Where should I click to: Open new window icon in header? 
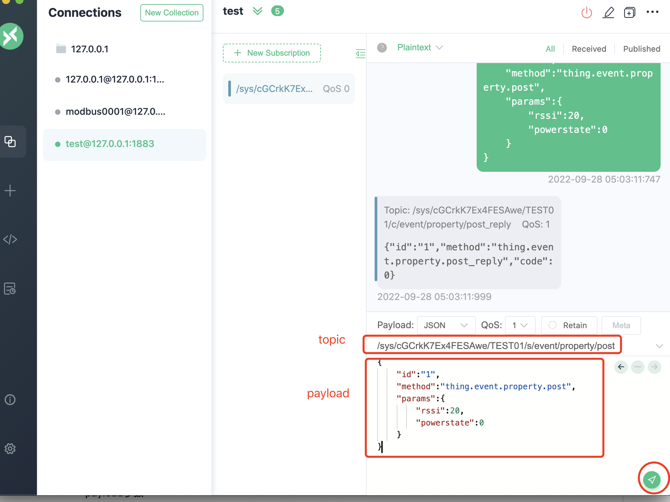(x=629, y=13)
